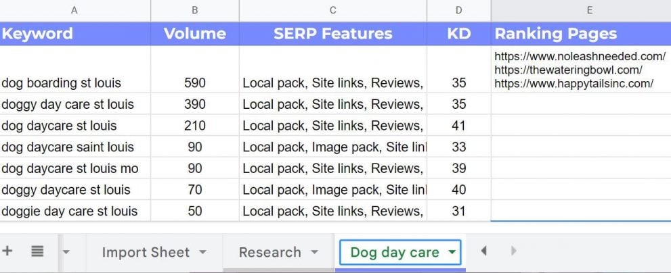The width and height of the screenshot is (671, 273).
Task: Switch to the Research tab
Action: 269,252
